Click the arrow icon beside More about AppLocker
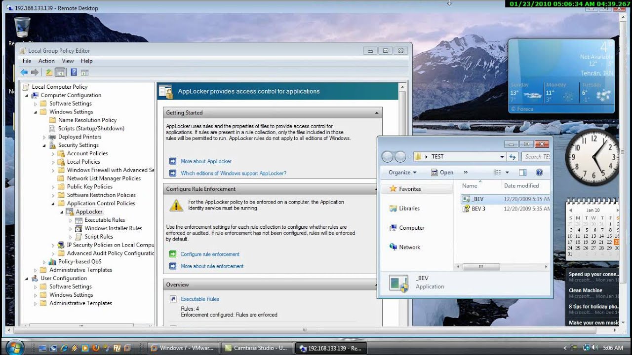 (x=172, y=161)
